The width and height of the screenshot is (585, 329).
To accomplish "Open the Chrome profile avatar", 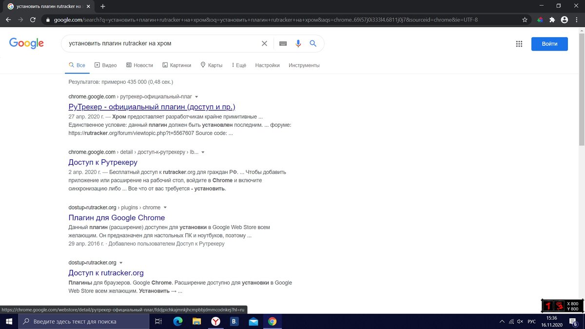I will point(564,20).
